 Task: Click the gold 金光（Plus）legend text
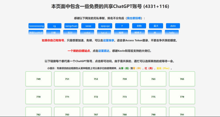(x=163, y=68)
